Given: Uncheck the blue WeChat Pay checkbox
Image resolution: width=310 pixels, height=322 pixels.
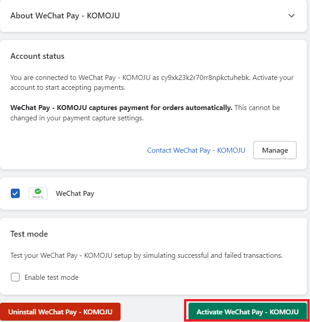Looking at the screenshot, I should coord(15,193).
